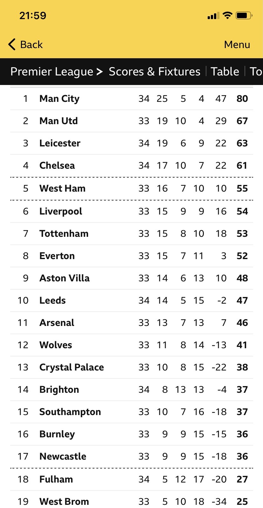263x508 pixels.
Task: Open West Ham team entry
Action: tap(62, 188)
